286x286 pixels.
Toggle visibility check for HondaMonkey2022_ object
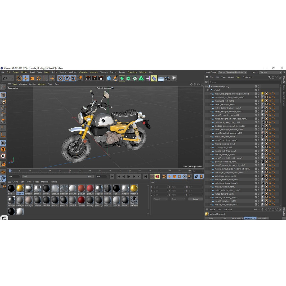[x=256, y=86]
